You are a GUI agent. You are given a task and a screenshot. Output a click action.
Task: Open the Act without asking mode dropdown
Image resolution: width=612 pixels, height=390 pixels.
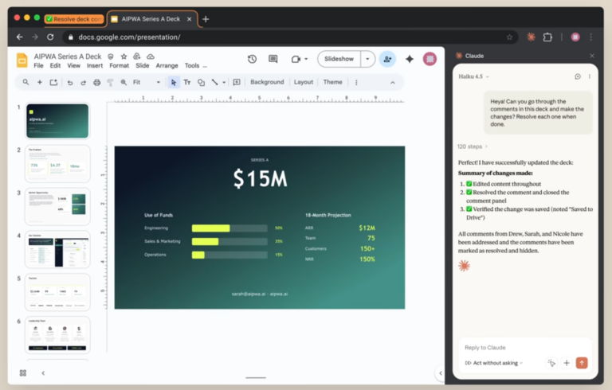(x=494, y=363)
